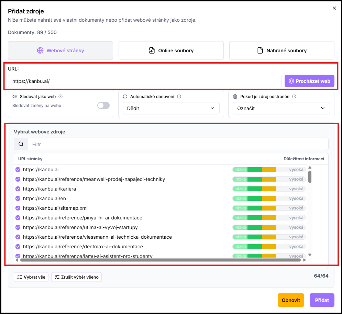Switch to Online soubory tab
This screenshot has height=314, width=342.
(x=171, y=51)
